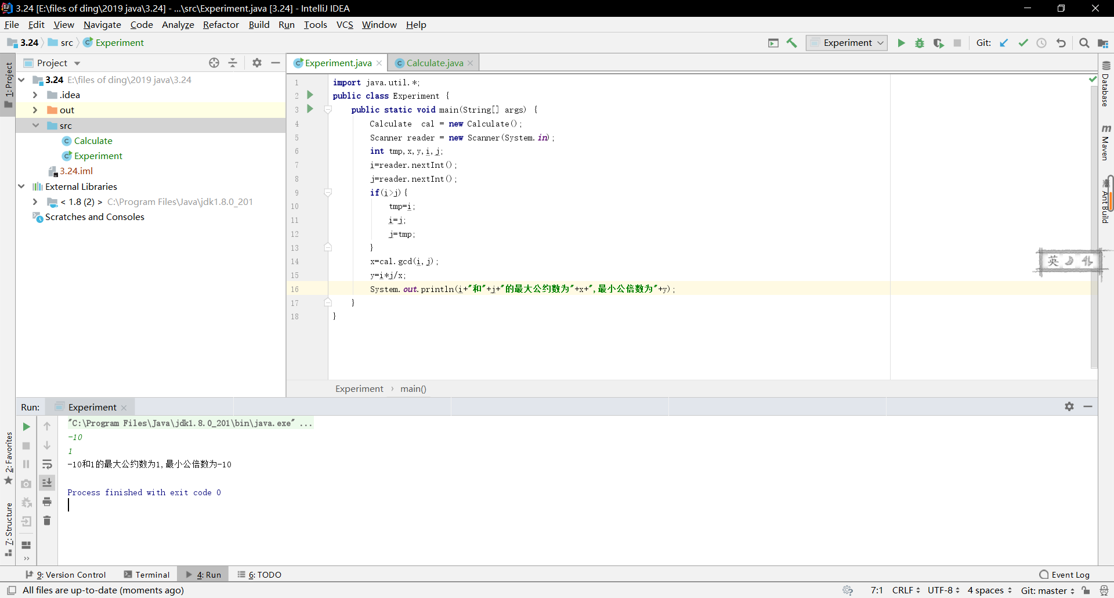Click Git Update Project arrow icon
The image size is (1114, 598).
[1004, 43]
